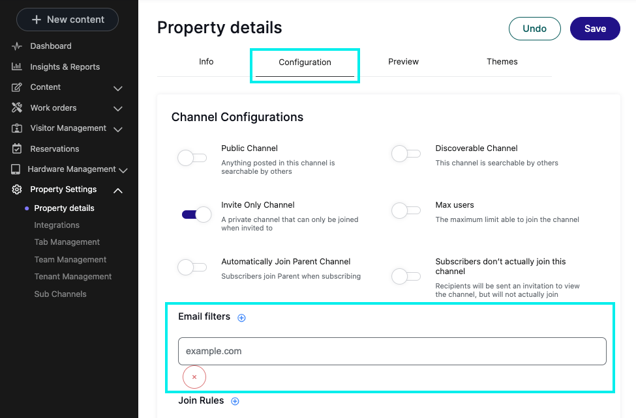Image resolution: width=636 pixels, height=418 pixels.
Task: Open the Reservations page
Action: pyautogui.click(x=55, y=148)
